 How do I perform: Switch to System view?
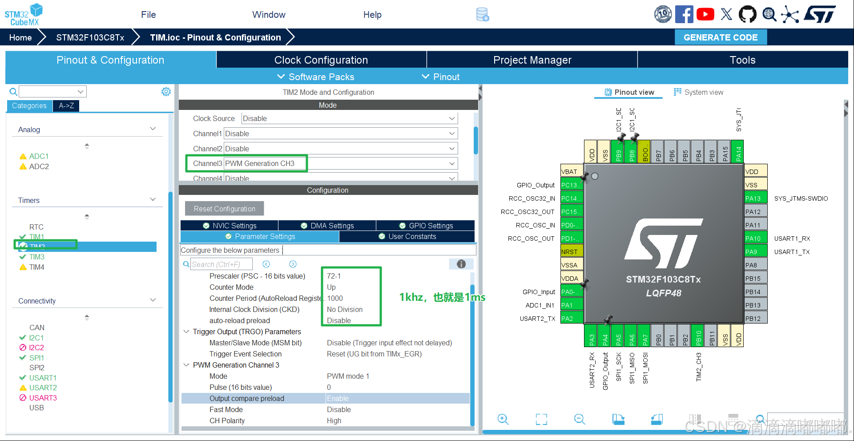(x=698, y=92)
